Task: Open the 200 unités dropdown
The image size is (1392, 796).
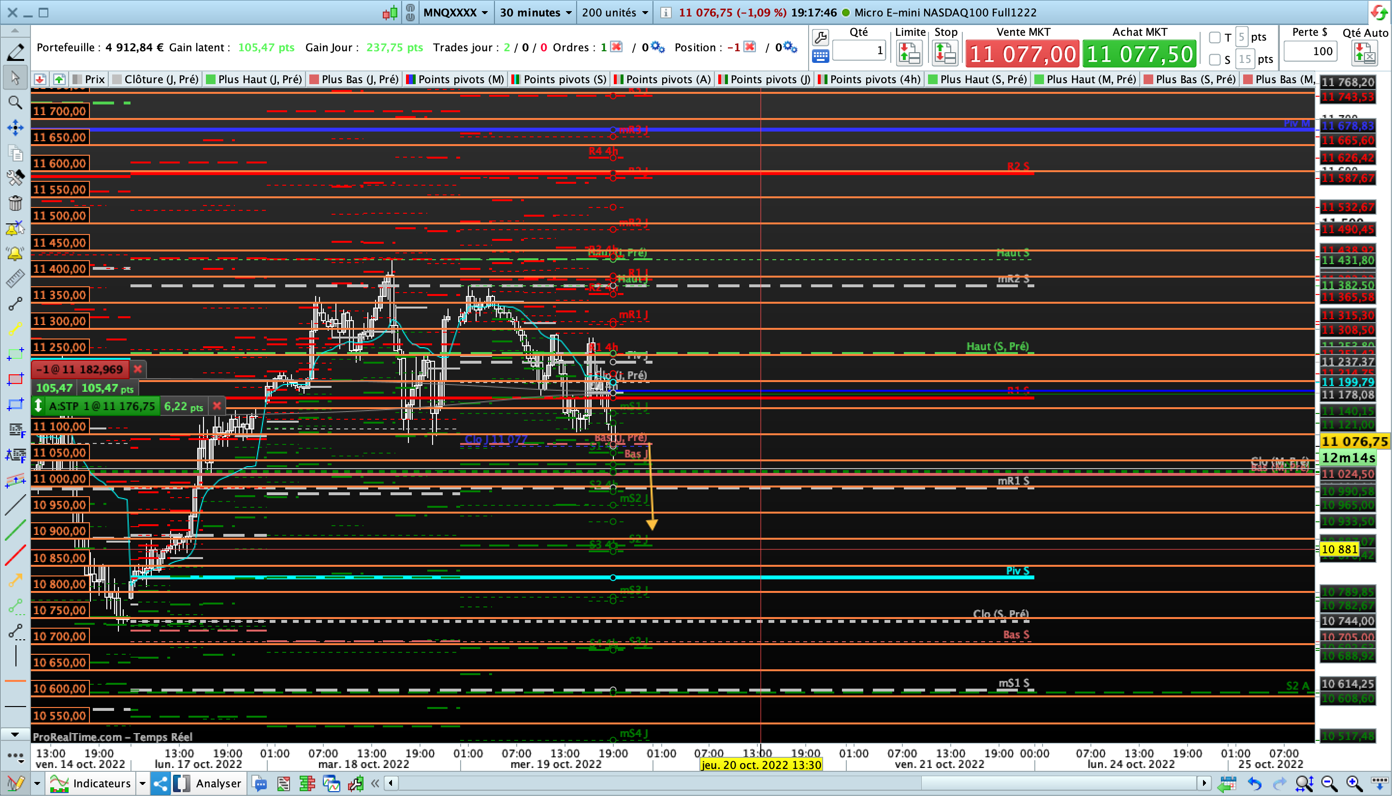Action: click(x=615, y=12)
